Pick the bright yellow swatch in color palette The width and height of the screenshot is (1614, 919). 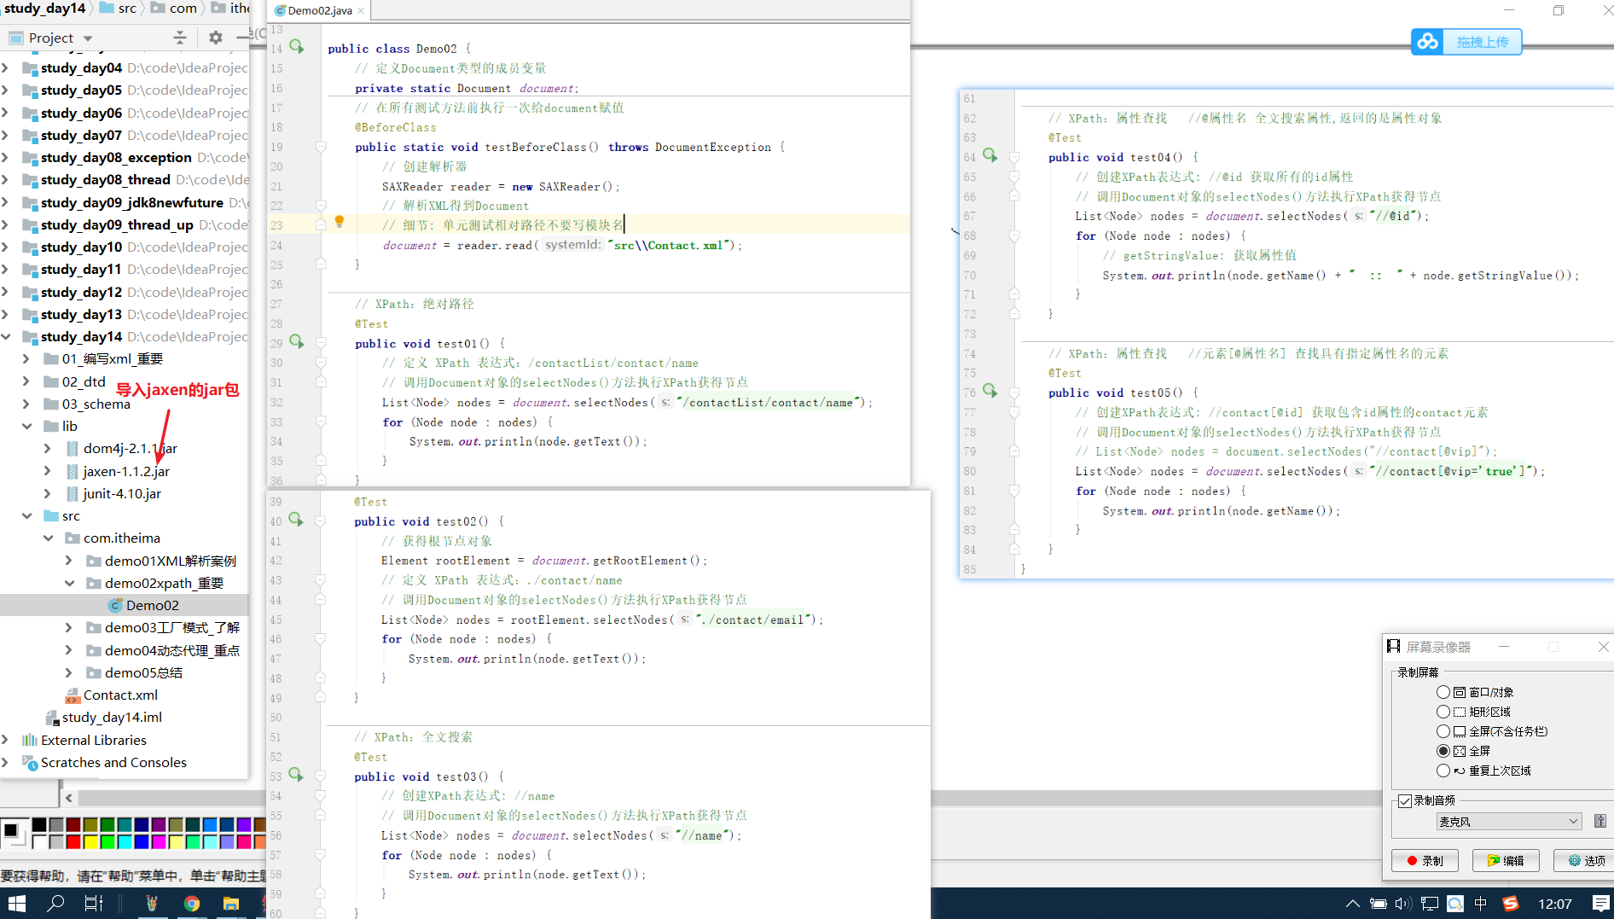(x=90, y=842)
